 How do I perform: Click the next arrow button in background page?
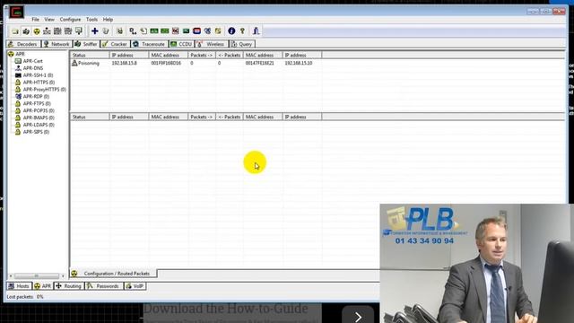358,317
